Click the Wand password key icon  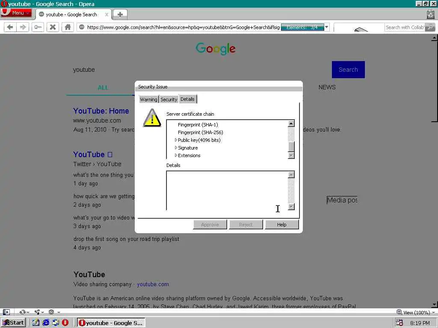38,27
